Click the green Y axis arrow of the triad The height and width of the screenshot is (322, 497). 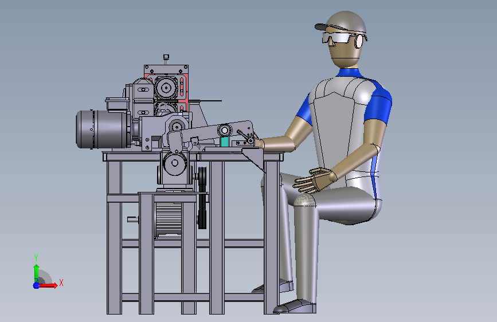(36, 273)
